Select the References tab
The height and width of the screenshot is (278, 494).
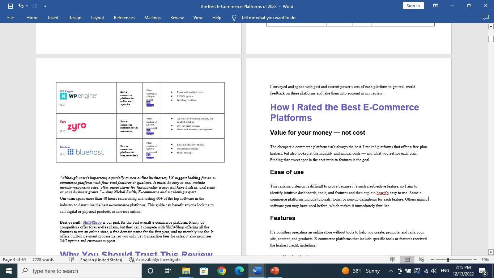coord(124,17)
